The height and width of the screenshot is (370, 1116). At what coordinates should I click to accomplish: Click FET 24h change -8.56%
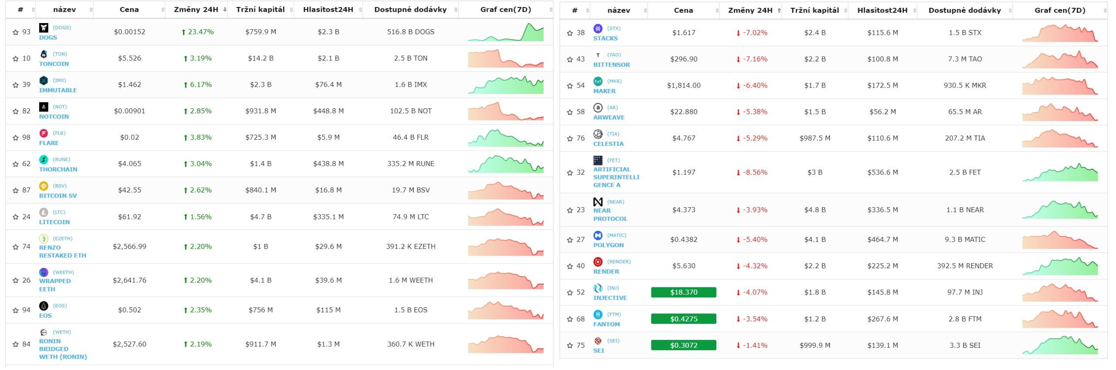click(x=752, y=173)
